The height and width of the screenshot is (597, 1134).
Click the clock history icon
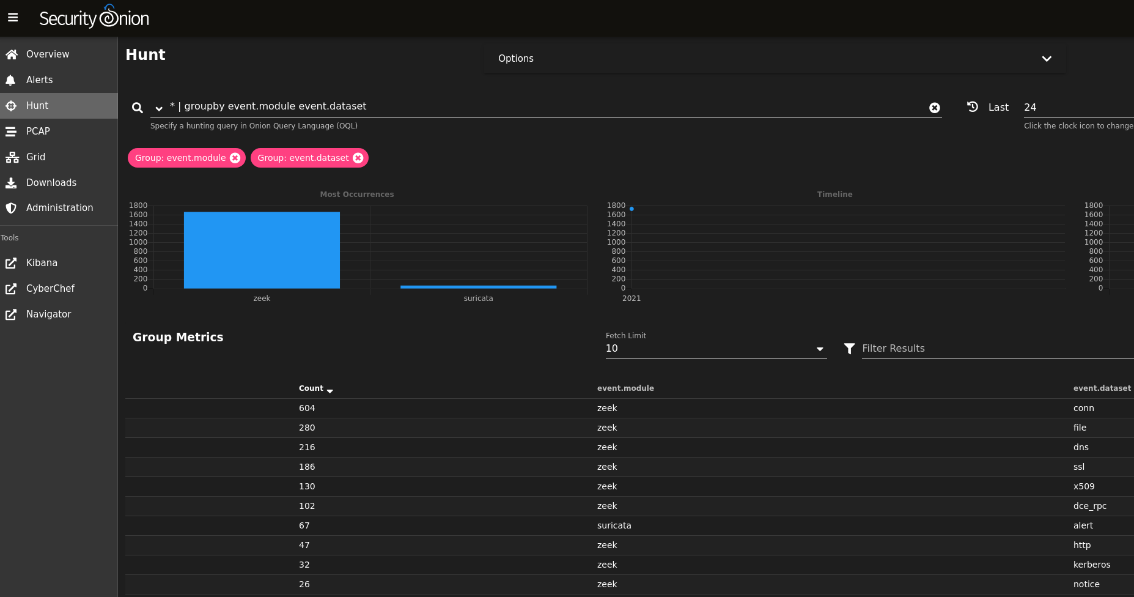click(973, 106)
